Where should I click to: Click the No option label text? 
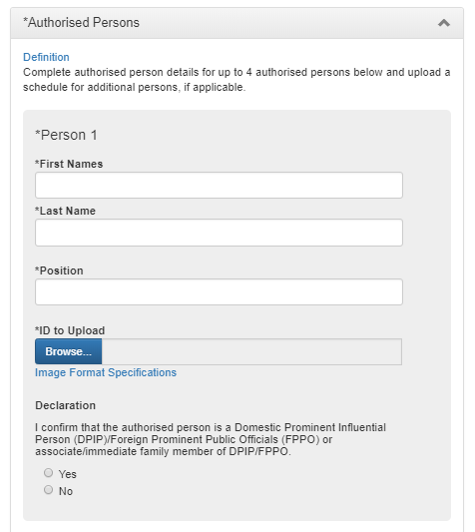pyautogui.click(x=66, y=491)
